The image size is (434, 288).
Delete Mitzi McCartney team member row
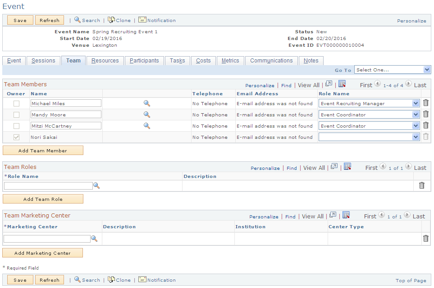pyautogui.click(x=426, y=125)
